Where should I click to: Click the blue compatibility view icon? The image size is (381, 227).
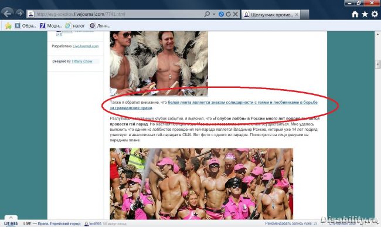click(x=221, y=14)
